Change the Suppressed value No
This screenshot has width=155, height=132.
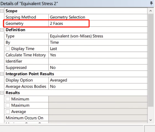pos(98,67)
